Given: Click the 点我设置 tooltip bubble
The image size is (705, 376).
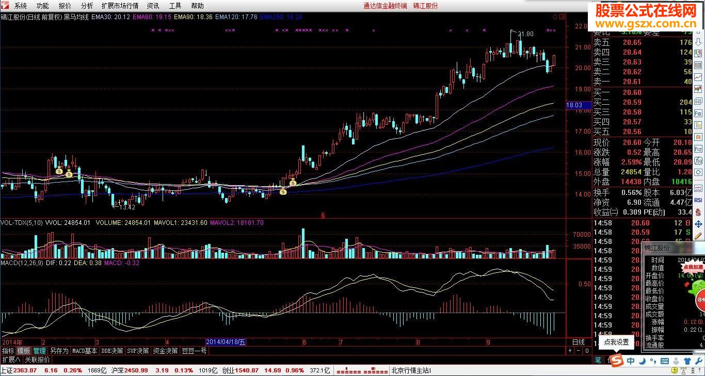Looking at the screenshot, I should (617, 342).
